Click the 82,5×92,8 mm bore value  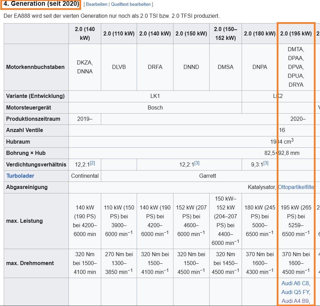282,153
